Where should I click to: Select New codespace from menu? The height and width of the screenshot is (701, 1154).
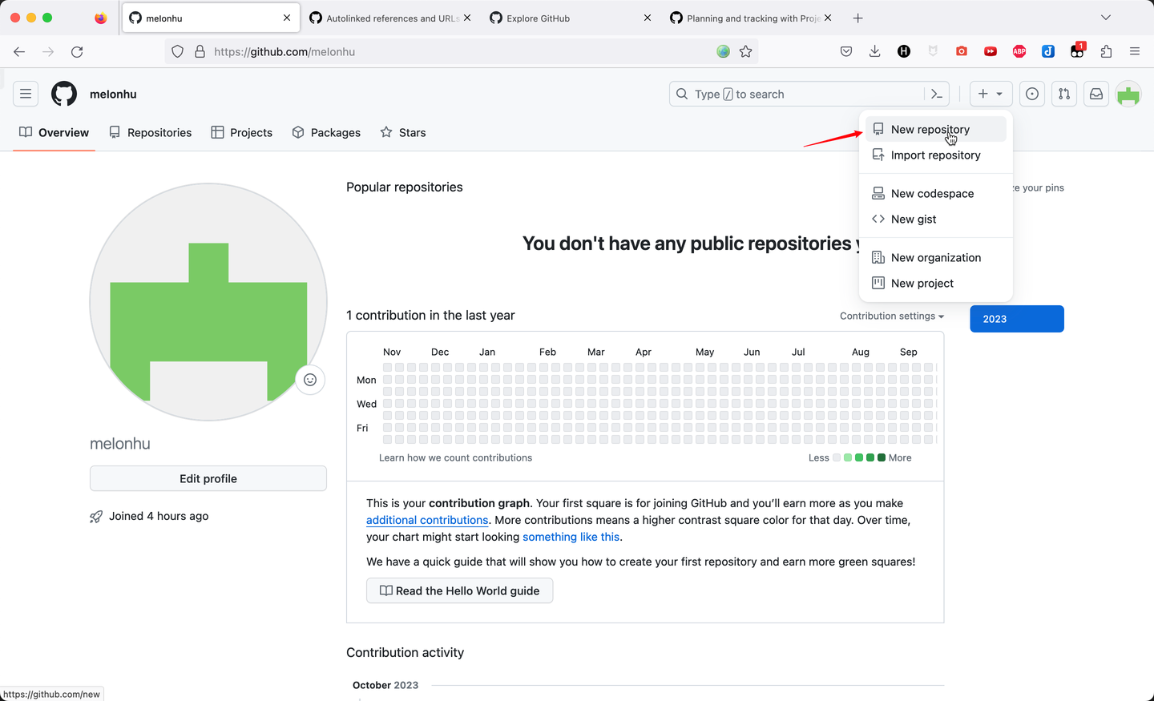pos(936,193)
